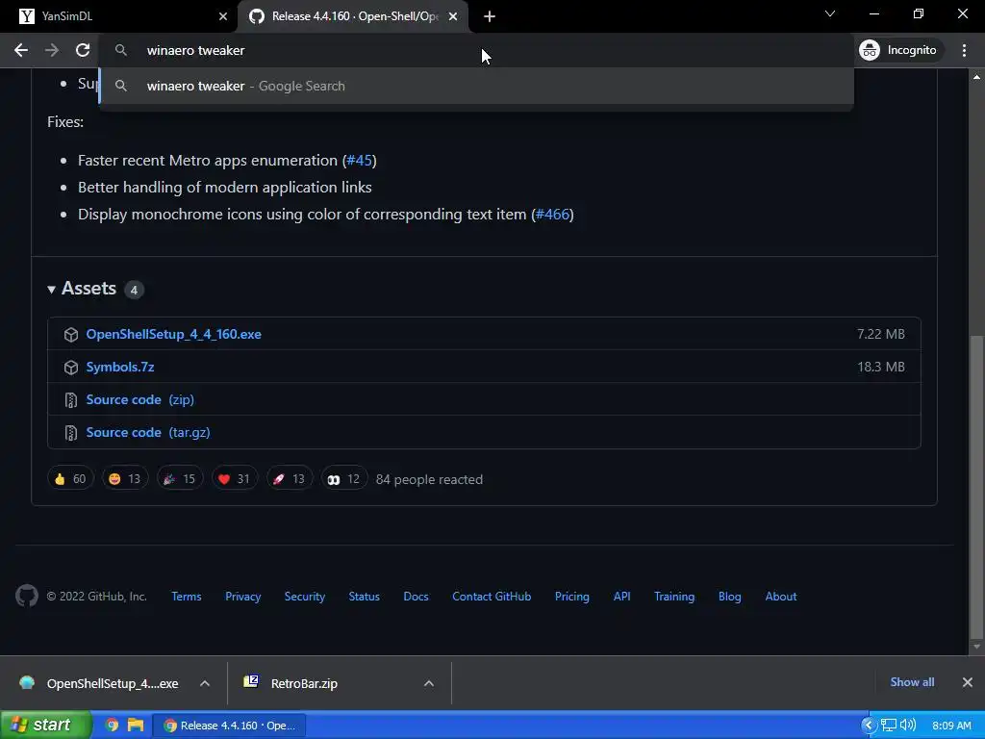
Task: Choose the winaero tweaker Google Search suggestion
Action: [x=475, y=86]
